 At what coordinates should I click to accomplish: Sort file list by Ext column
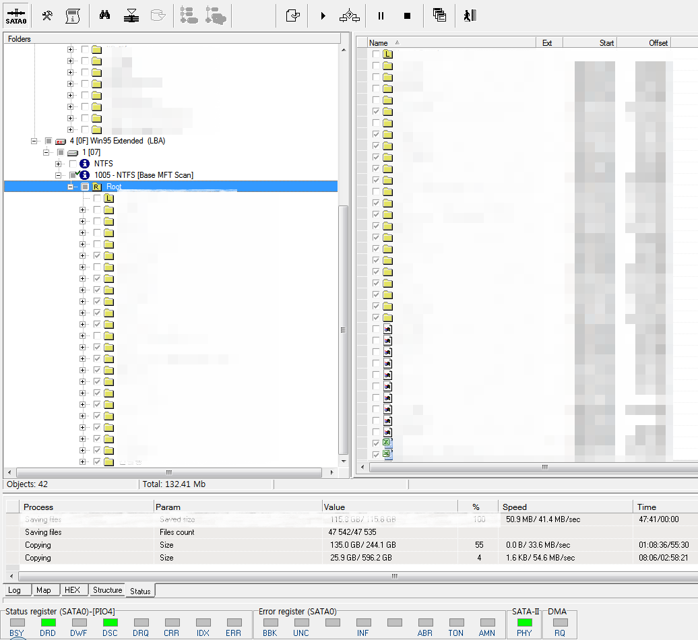point(549,43)
